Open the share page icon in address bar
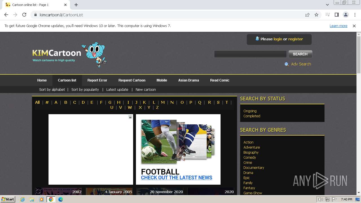Image resolution: width=361 pixels, height=203 pixels. 307,15
